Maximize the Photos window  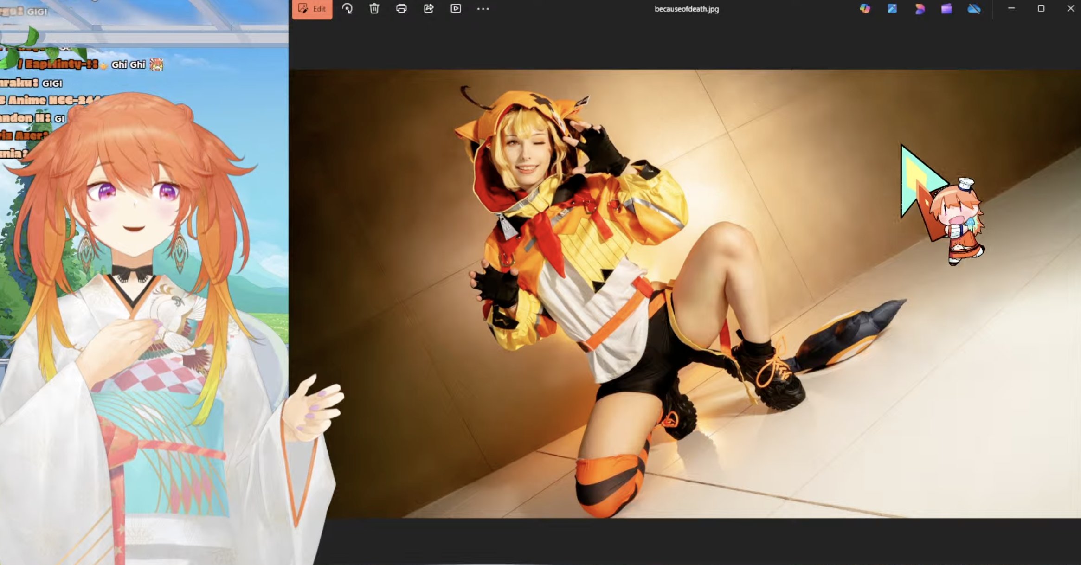1041,9
